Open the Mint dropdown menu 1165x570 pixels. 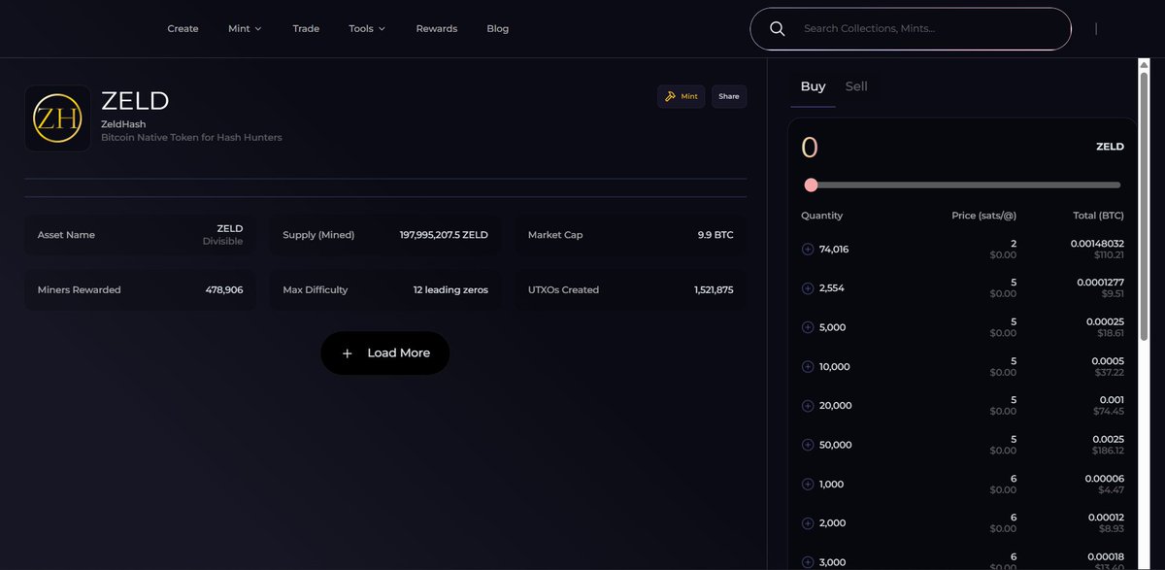[x=245, y=28]
